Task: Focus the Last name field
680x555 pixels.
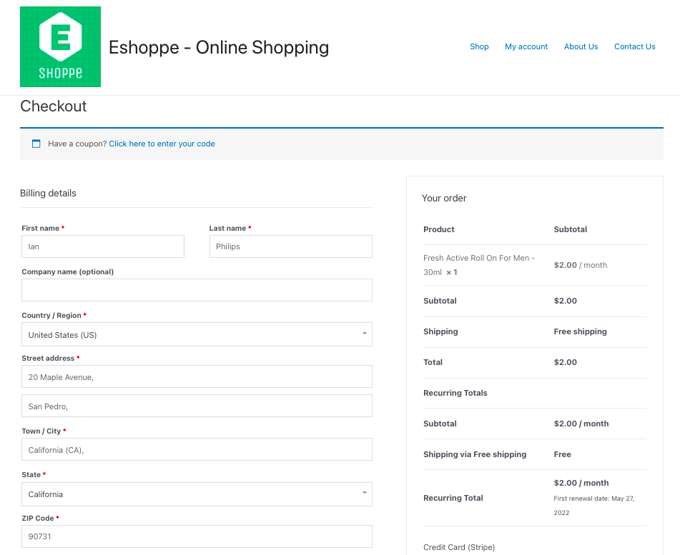Action: pyautogui.click(x=290, y=246)
